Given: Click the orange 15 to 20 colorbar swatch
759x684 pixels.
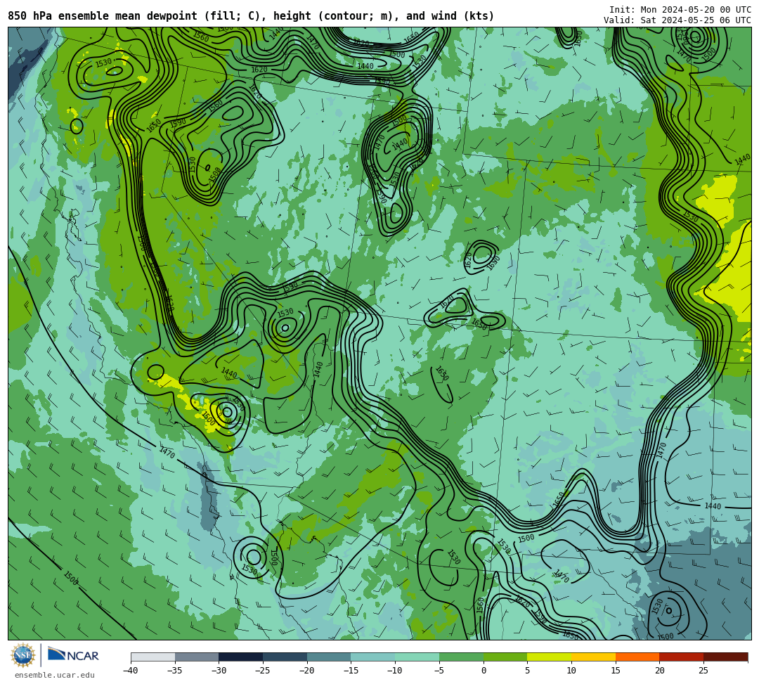Looking at the screenshot, I should pyautogui.click(x=637, y=657).
